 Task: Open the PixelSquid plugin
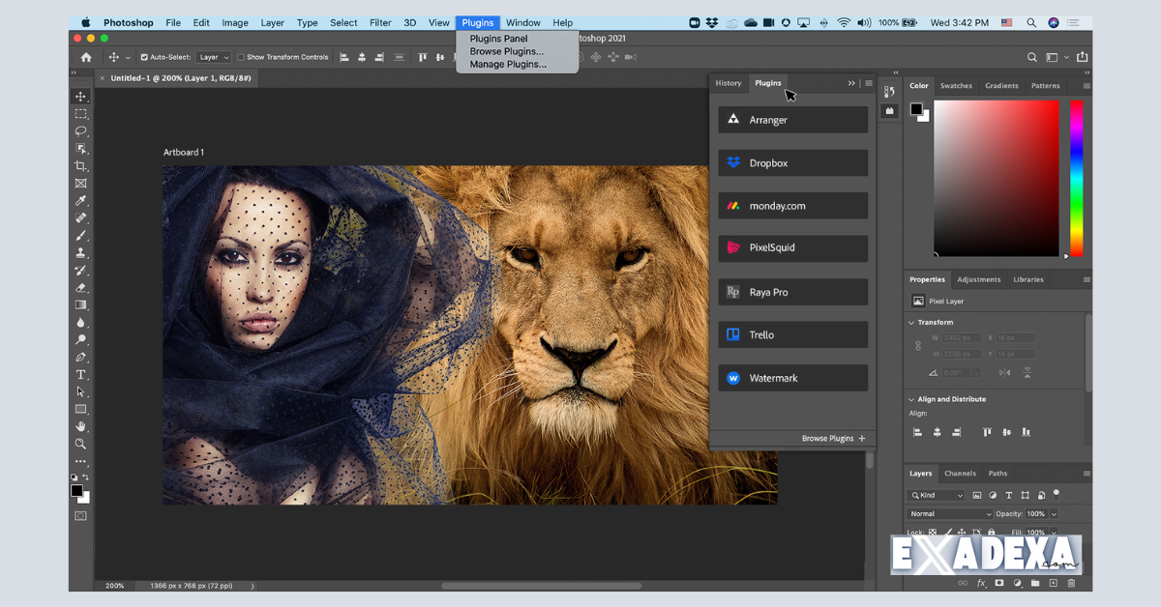792,248
